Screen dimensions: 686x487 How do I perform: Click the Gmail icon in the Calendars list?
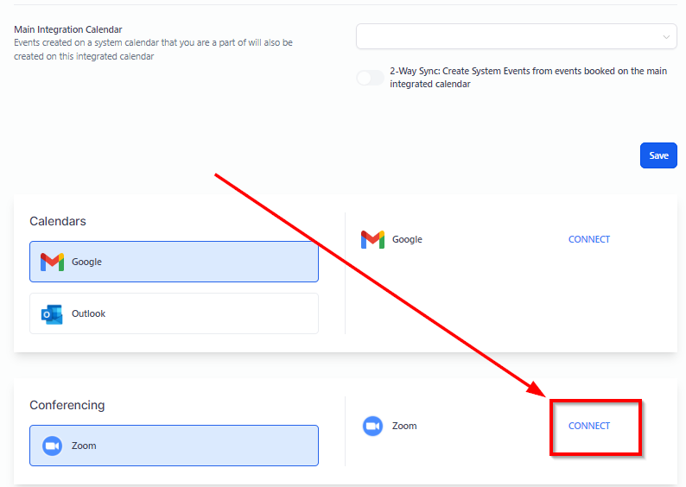52,262
